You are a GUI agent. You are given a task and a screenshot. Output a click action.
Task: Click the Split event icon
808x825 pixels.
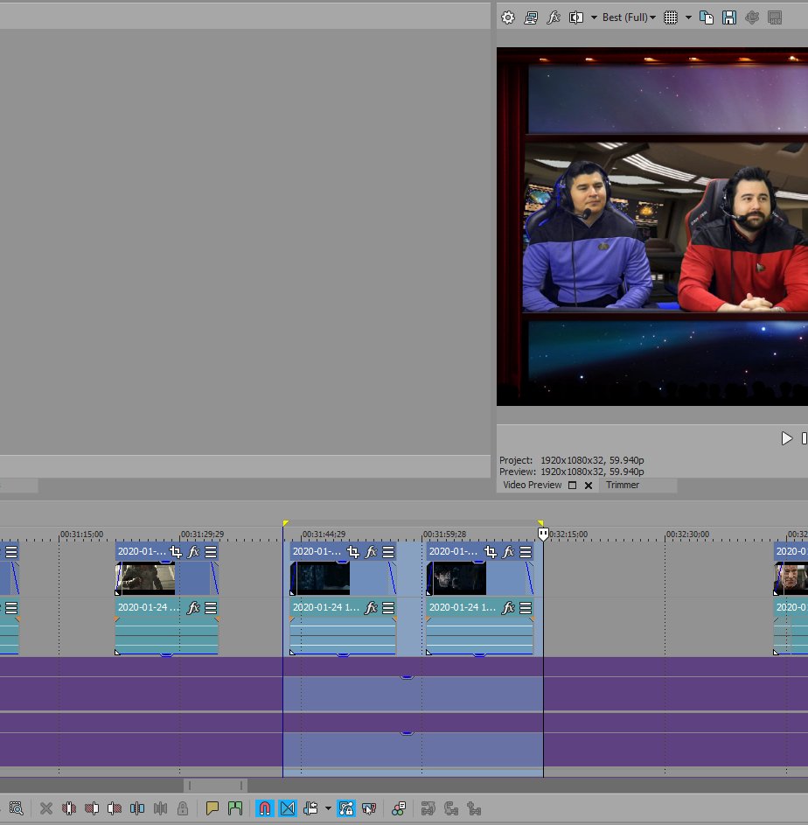pyautogui.click(x=137, y=808)
